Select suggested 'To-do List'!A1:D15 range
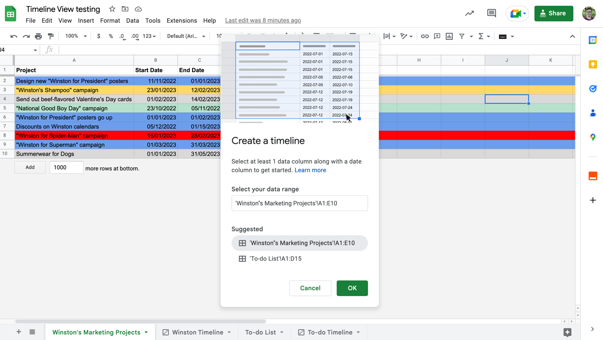Viewport: 603px width, 340px height. (300, 259)
